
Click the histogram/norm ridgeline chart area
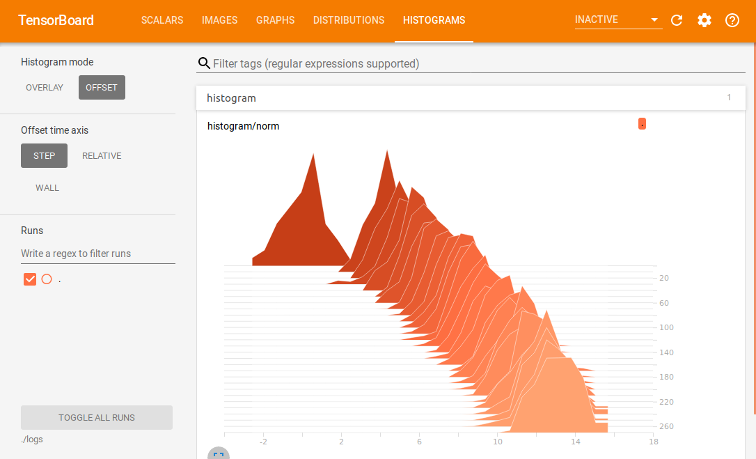[440, 290]
